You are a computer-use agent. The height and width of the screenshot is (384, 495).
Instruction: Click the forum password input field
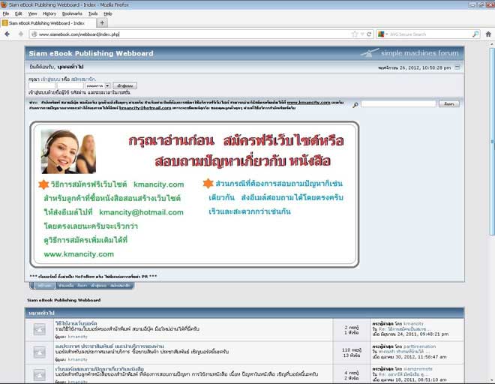pyautogui.click(x=70, y=85)
